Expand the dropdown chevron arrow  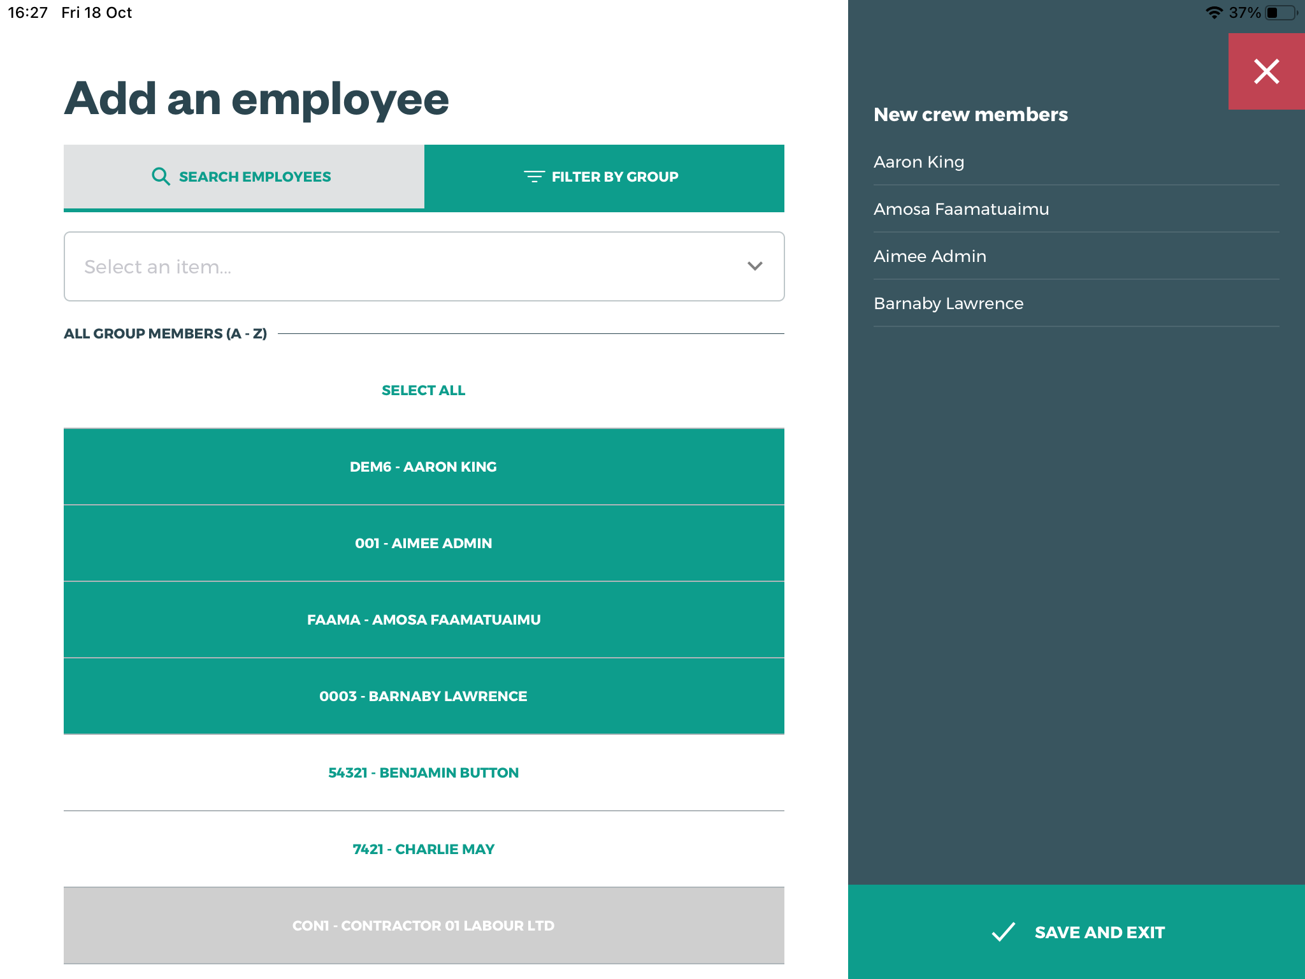[x=754, y=266]
